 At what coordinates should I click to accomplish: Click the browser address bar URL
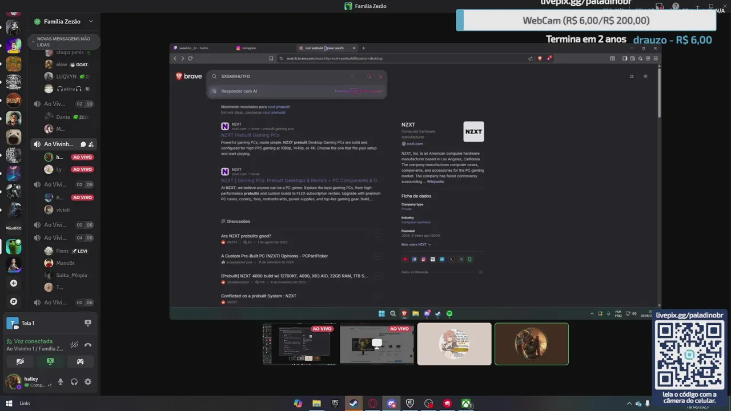click(x=334, y=58)
